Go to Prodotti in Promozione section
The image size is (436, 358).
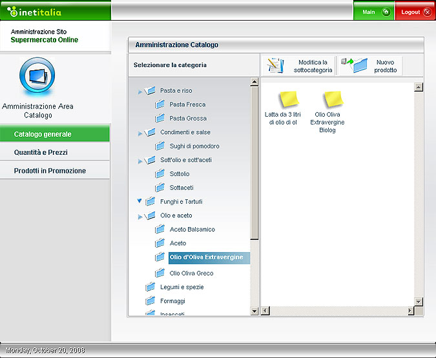point(55,171)
